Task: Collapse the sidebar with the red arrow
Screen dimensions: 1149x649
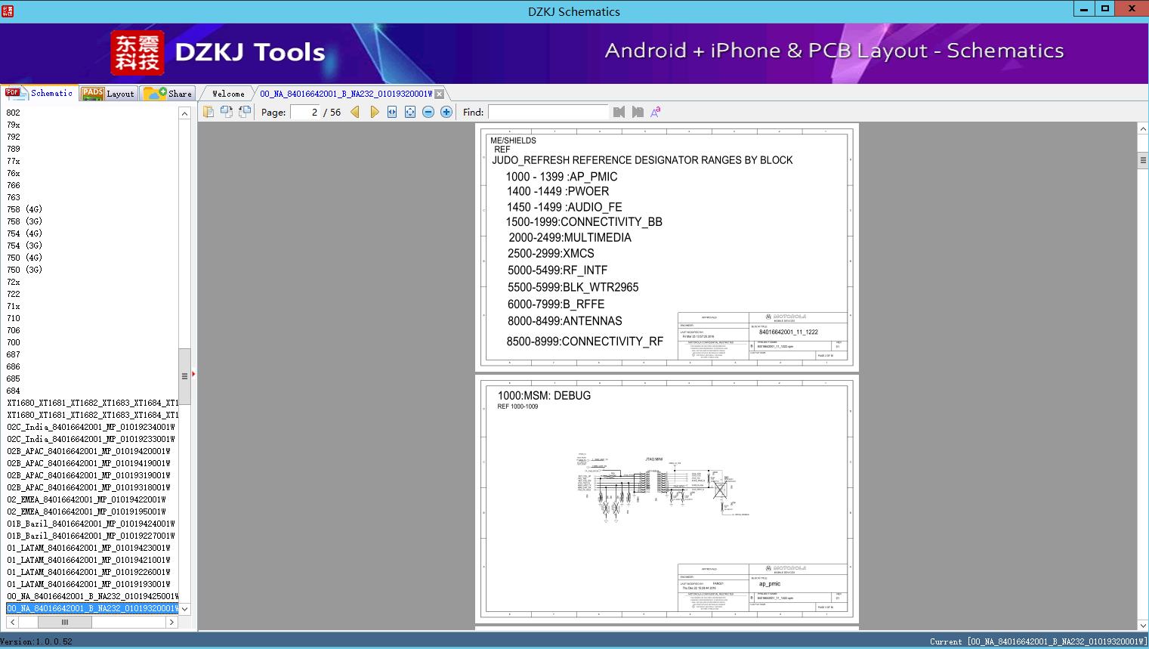Action: point(193,374)
